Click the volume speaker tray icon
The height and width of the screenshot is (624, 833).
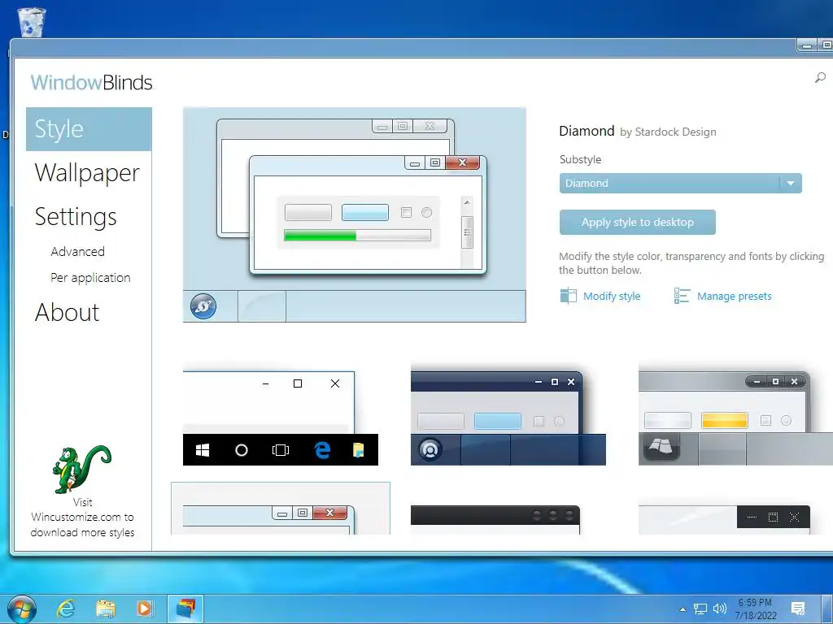coord(720,609)
